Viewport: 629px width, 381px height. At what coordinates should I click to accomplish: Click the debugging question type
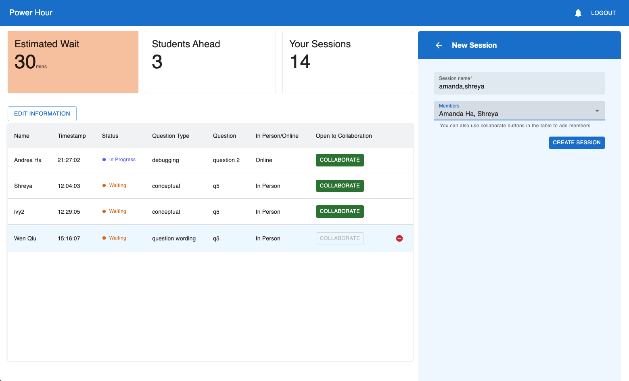click(165, 160)
